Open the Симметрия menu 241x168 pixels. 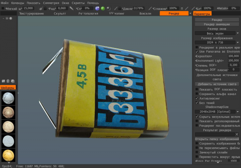(x=51, y=3)
